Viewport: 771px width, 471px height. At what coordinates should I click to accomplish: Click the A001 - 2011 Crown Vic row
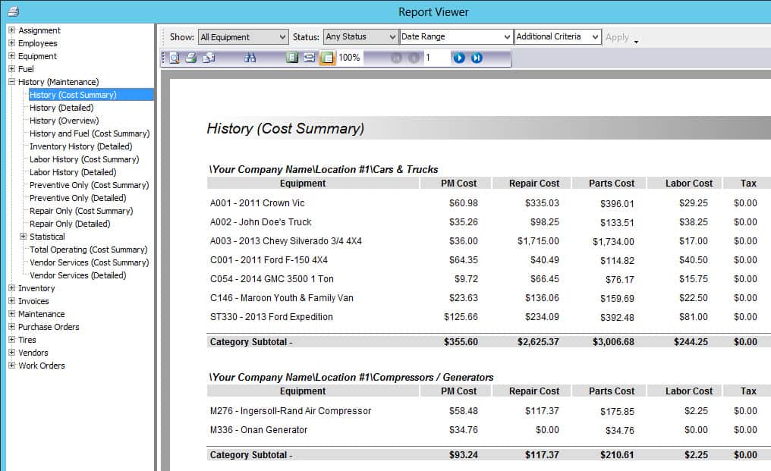(x=257, y=203)
